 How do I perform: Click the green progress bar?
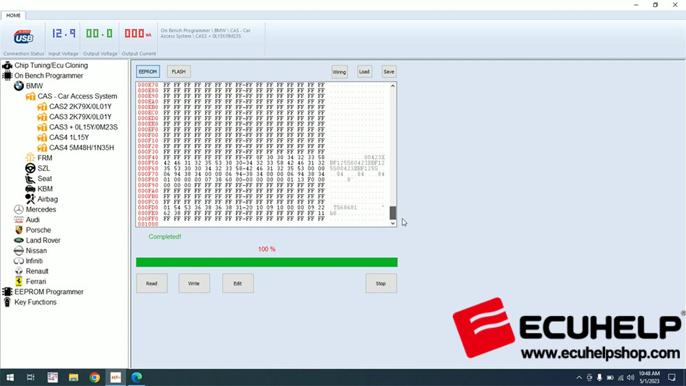click(x=267, y=263)
